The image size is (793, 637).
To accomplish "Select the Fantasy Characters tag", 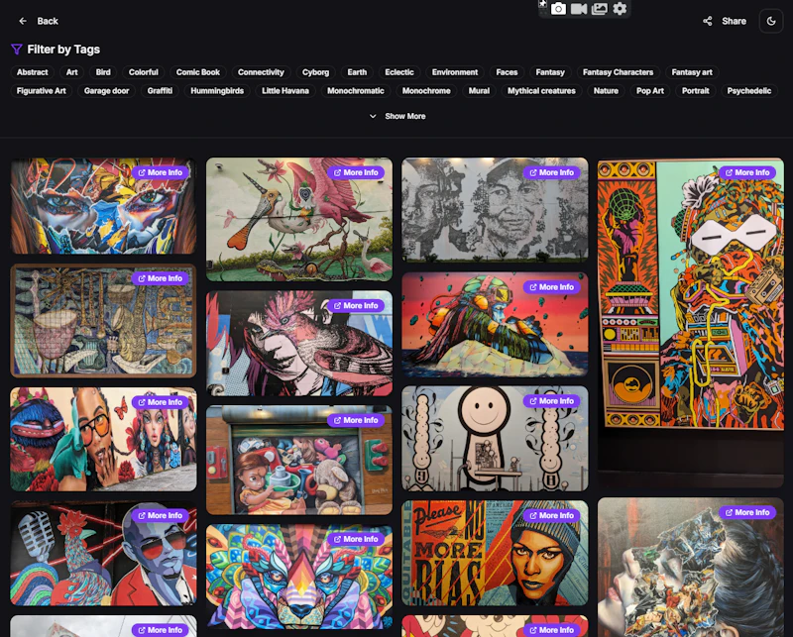I will [618, 72].
